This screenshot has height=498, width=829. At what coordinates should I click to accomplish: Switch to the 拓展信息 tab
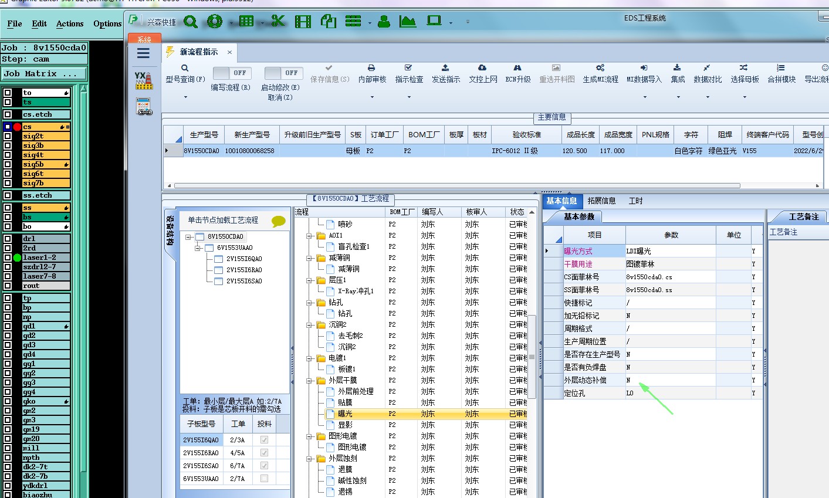pyautogui.click(x=601, y=201)
